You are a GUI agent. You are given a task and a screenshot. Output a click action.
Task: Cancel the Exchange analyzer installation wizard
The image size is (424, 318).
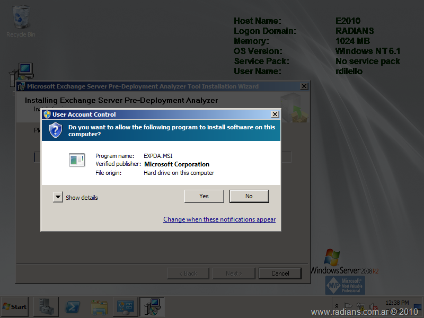click(280, 273)
